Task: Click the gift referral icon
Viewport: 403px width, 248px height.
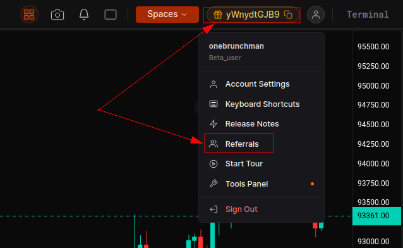Action: pos(218,15)
